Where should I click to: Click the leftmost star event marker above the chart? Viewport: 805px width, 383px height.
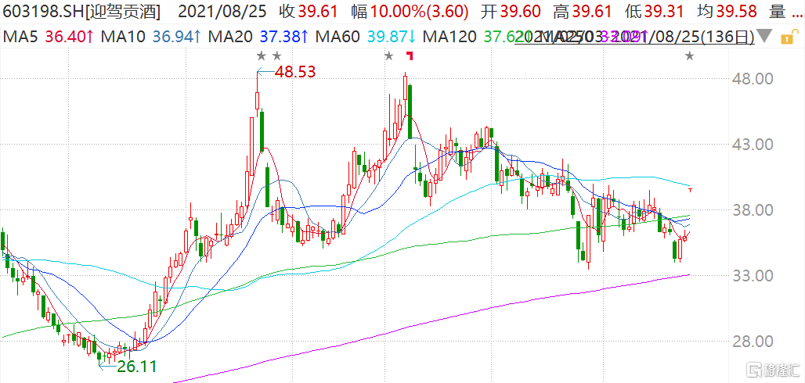click(x=262, y=55)
